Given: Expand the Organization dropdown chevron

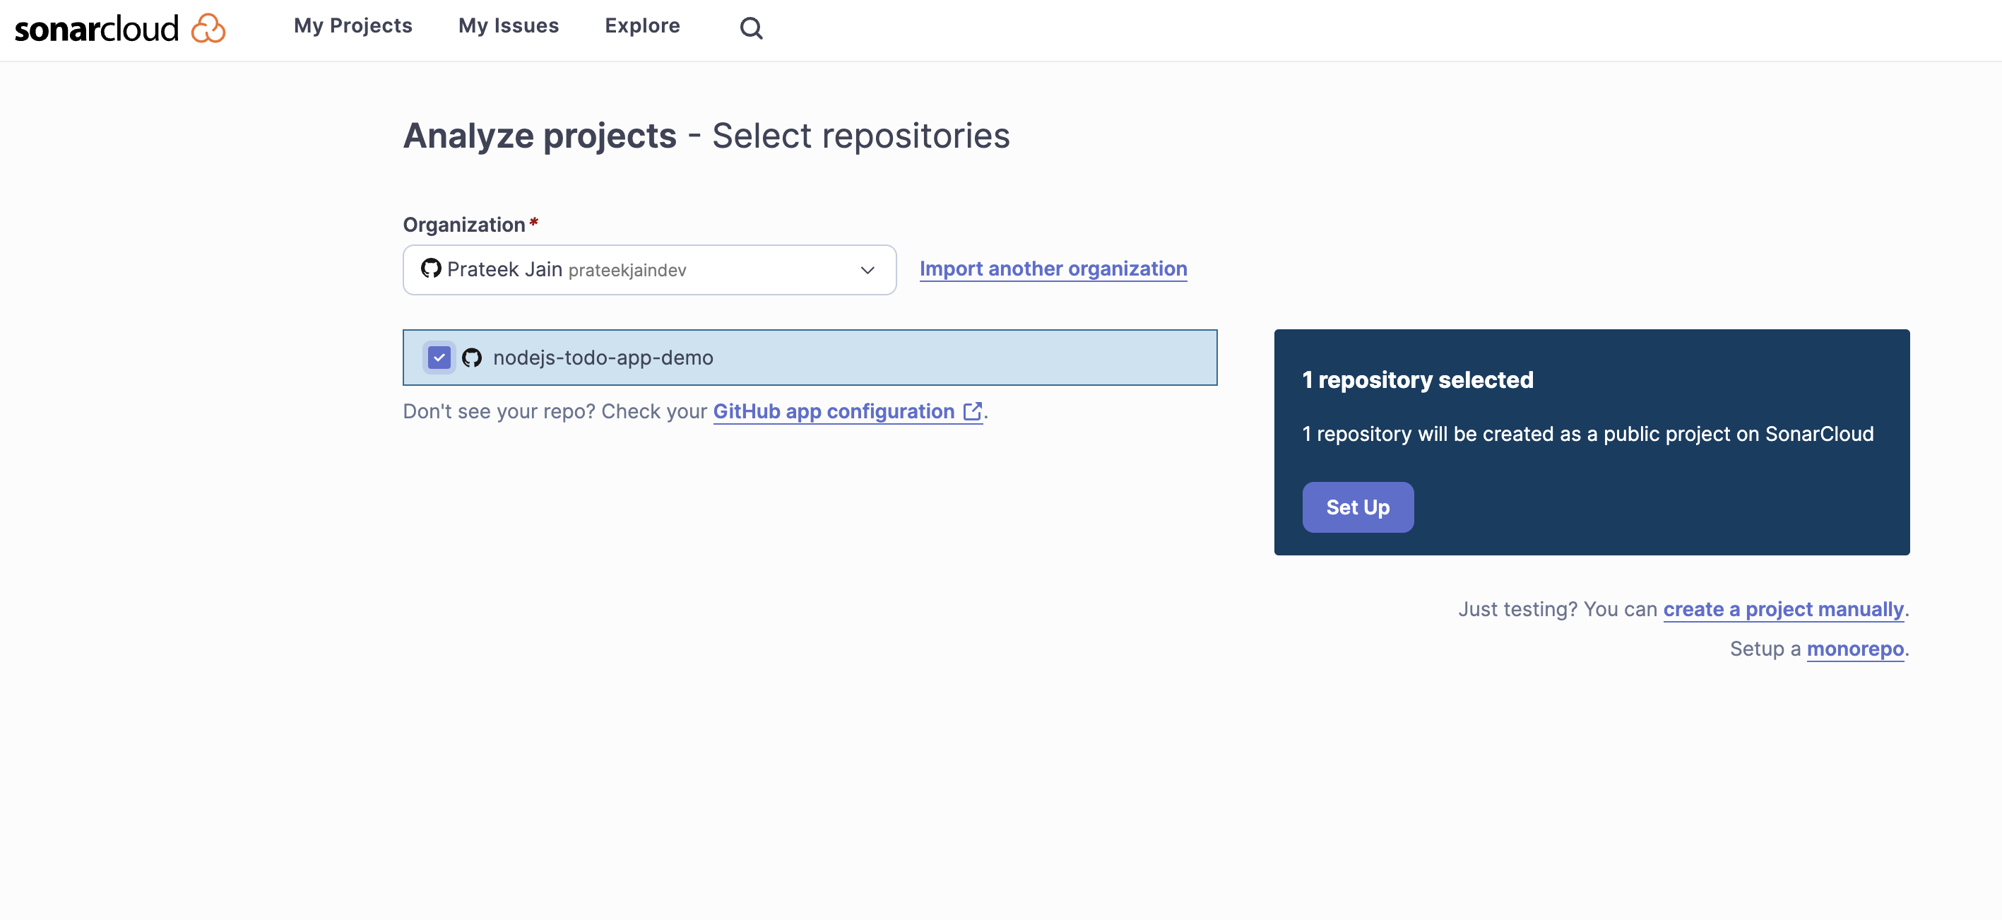Looking at the screenshot, I should [x=867, y=270].
